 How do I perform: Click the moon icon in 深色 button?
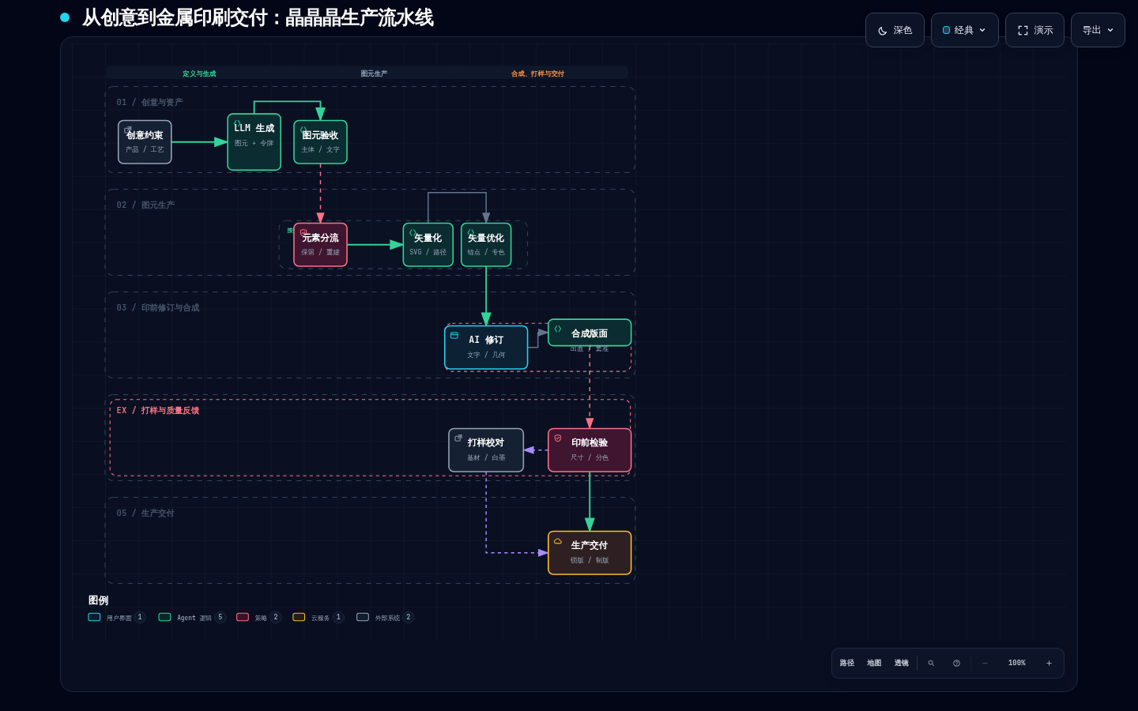click(x=883, y=31)
